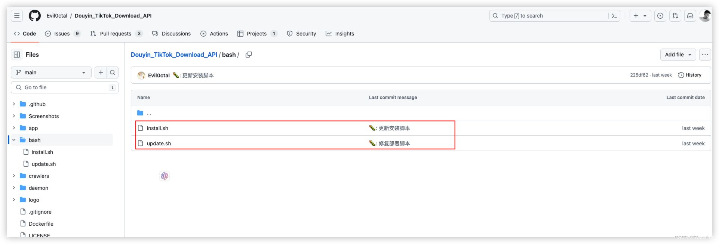Open the Projects tab
Screen dimensions: 719x244
[x=257, y=34]
